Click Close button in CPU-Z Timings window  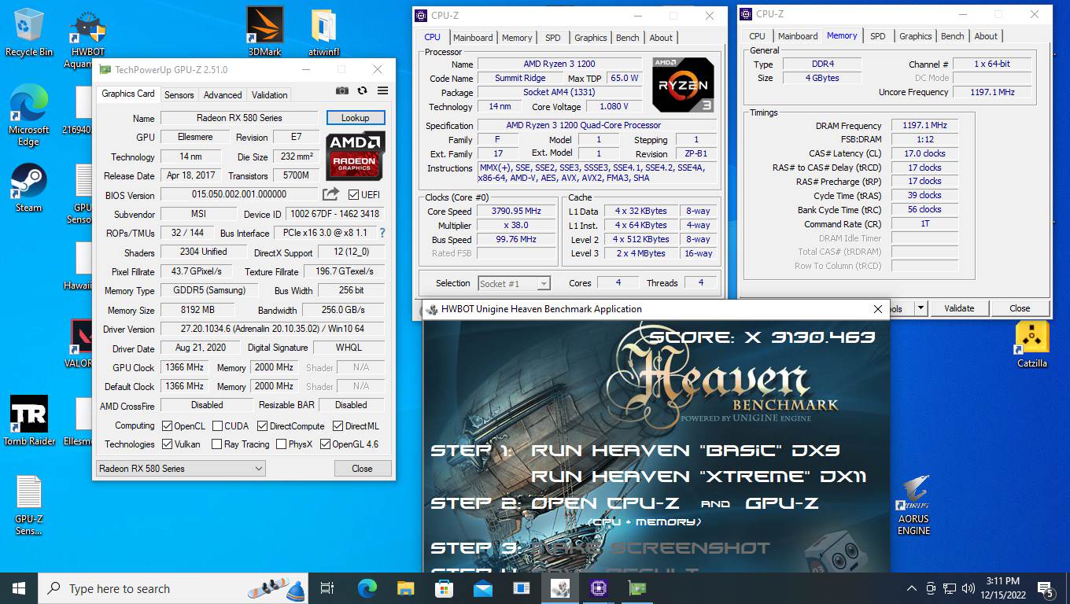pos(1020,308)
